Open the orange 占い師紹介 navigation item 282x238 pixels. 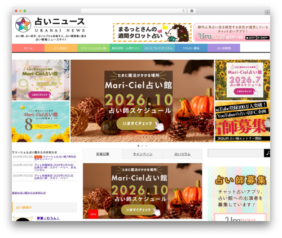pos(61,48)
